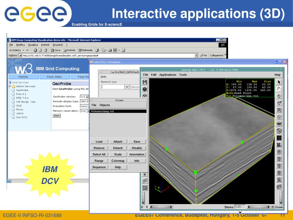This screenshot has height=220, width=293.
Task: Click the Start button to launch GeoProbe
Action: (x=56, y=115)
